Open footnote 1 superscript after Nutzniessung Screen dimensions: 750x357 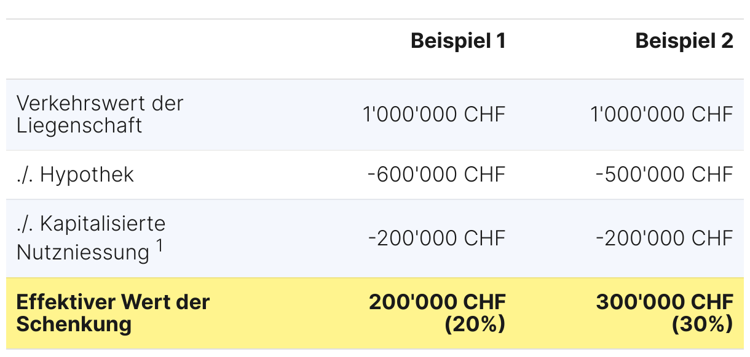(159, 246)
